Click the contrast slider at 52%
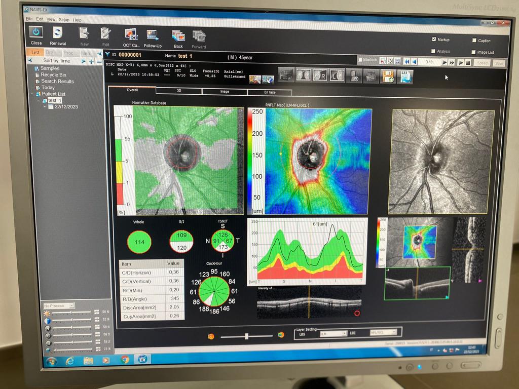Image resolution: width=519 pixels, height=389 pixels. coord(71,320)
